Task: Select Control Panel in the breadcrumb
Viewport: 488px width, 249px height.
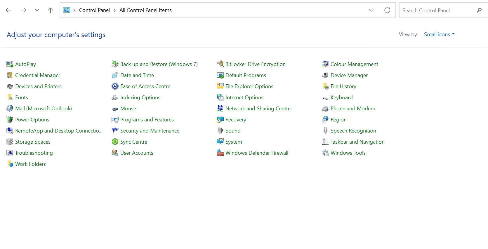Action: (94, 10)
